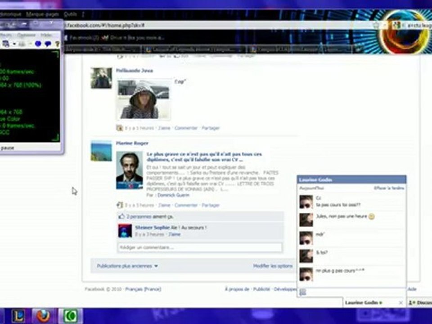The image size is (432, 324).
Task: Open the Dominick Guerin author link
Action: click(x=173, y=195)
